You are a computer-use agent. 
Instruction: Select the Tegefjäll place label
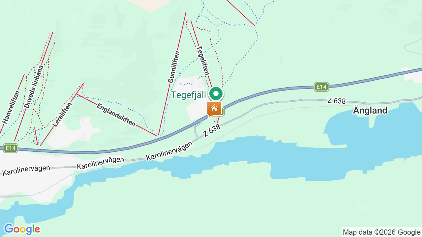pos(188,95)
